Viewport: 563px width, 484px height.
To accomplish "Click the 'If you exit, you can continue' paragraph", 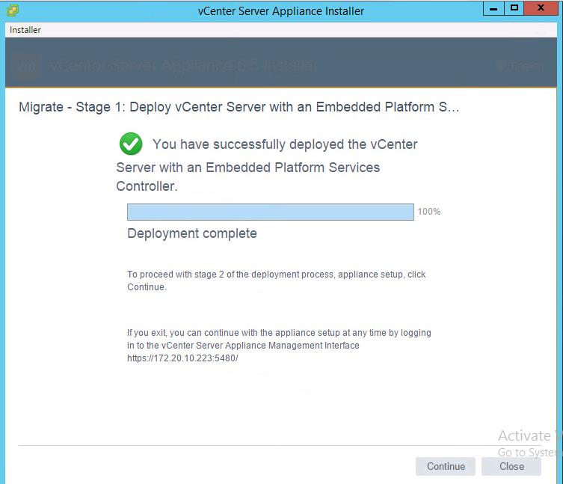I will click(x=279, y=346).
